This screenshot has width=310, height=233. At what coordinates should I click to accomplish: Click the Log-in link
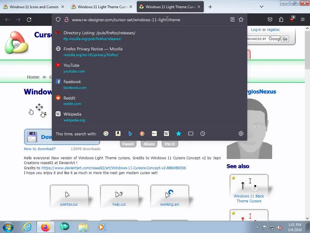point(256,29)
